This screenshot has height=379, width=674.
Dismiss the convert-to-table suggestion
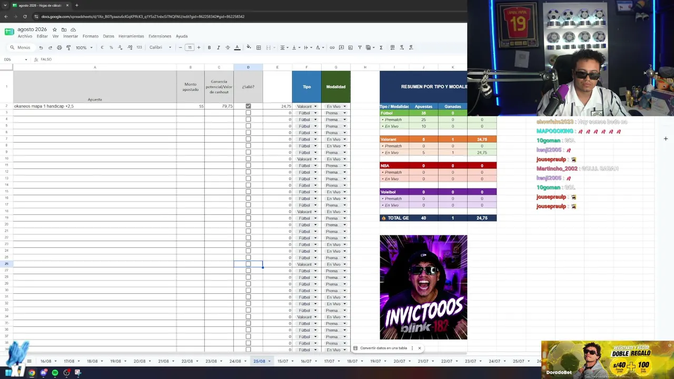click(419, 348)
